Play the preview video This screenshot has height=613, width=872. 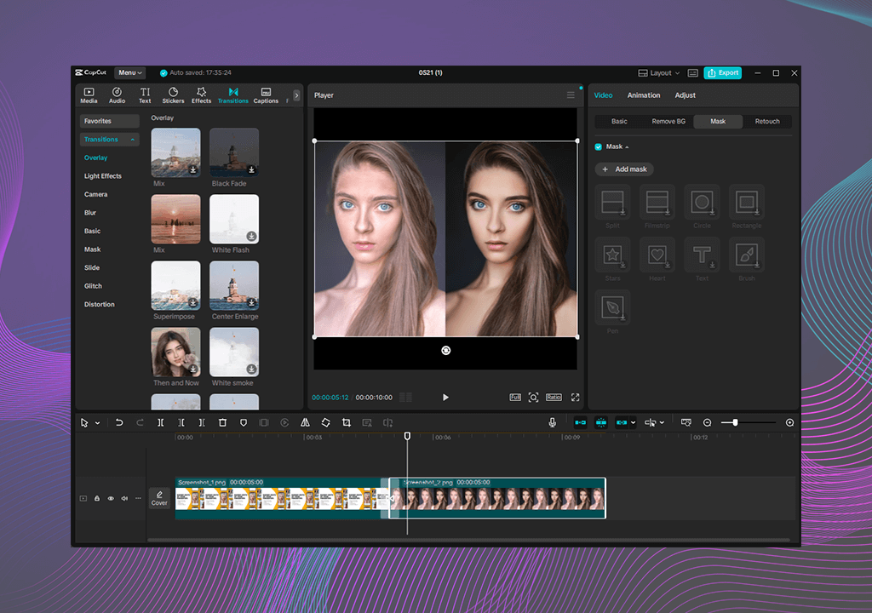(x=445, y=397)
